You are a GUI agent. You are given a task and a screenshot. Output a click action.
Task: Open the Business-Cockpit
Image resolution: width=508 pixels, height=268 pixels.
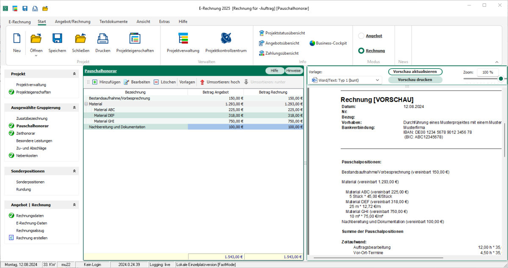[328, 43]
